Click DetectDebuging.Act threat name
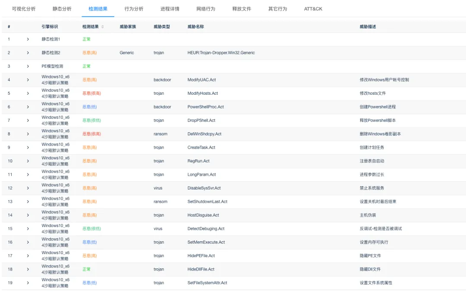The height and width of the screenshot is (292, 466). [206, 229]
